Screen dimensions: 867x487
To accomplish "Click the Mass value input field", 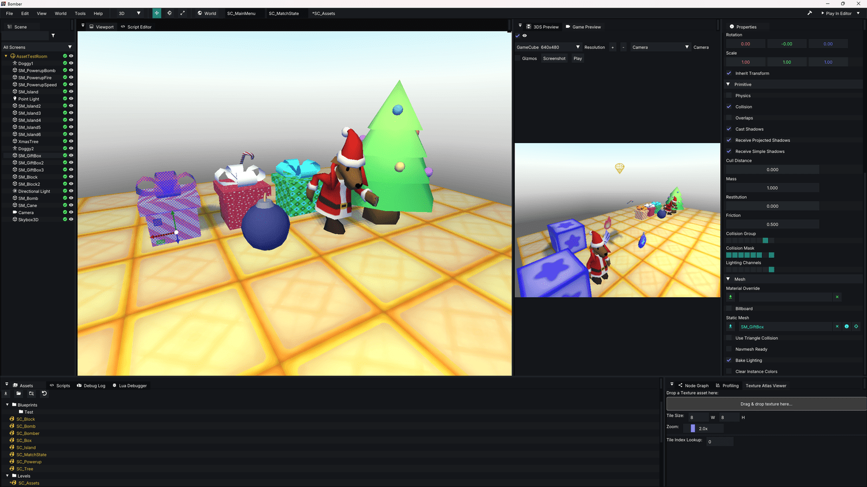I will click(x=772, y=188).
